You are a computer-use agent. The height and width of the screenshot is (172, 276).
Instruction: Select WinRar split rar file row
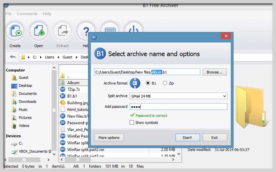coord(74,143)
